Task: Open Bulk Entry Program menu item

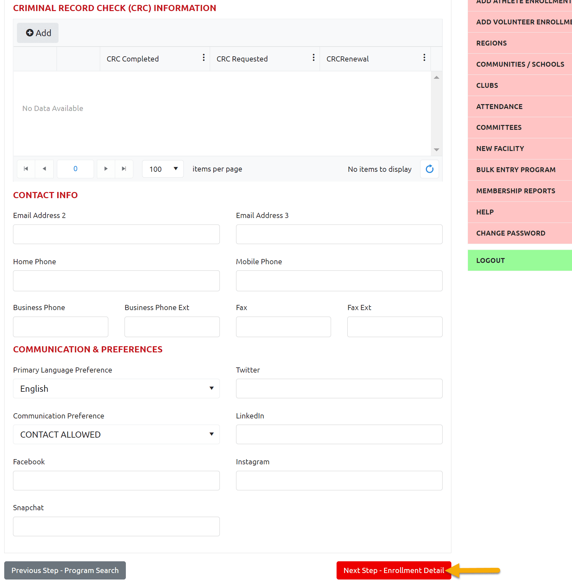Action: [x=520, y=170]
